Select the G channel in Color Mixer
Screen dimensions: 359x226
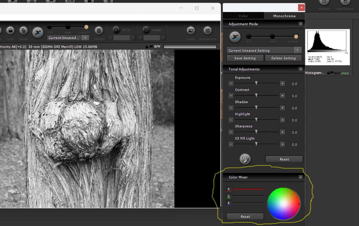coord(229,196)
